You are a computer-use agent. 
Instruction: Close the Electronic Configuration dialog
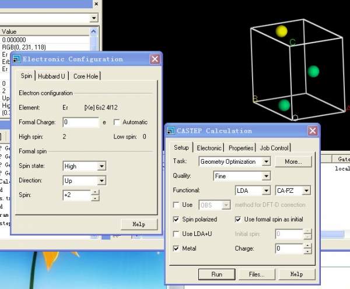tap(155, 59)
